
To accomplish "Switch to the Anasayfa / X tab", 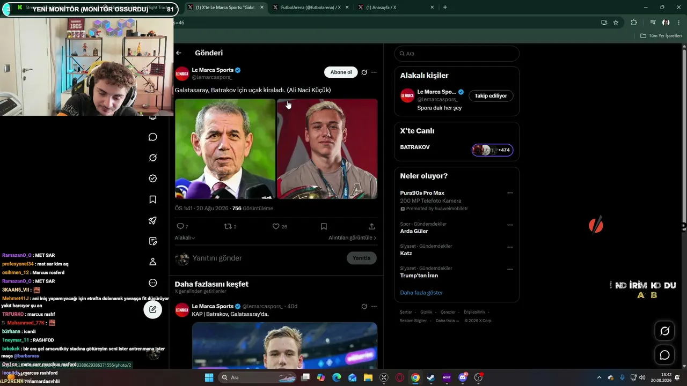I will [396, 8].
